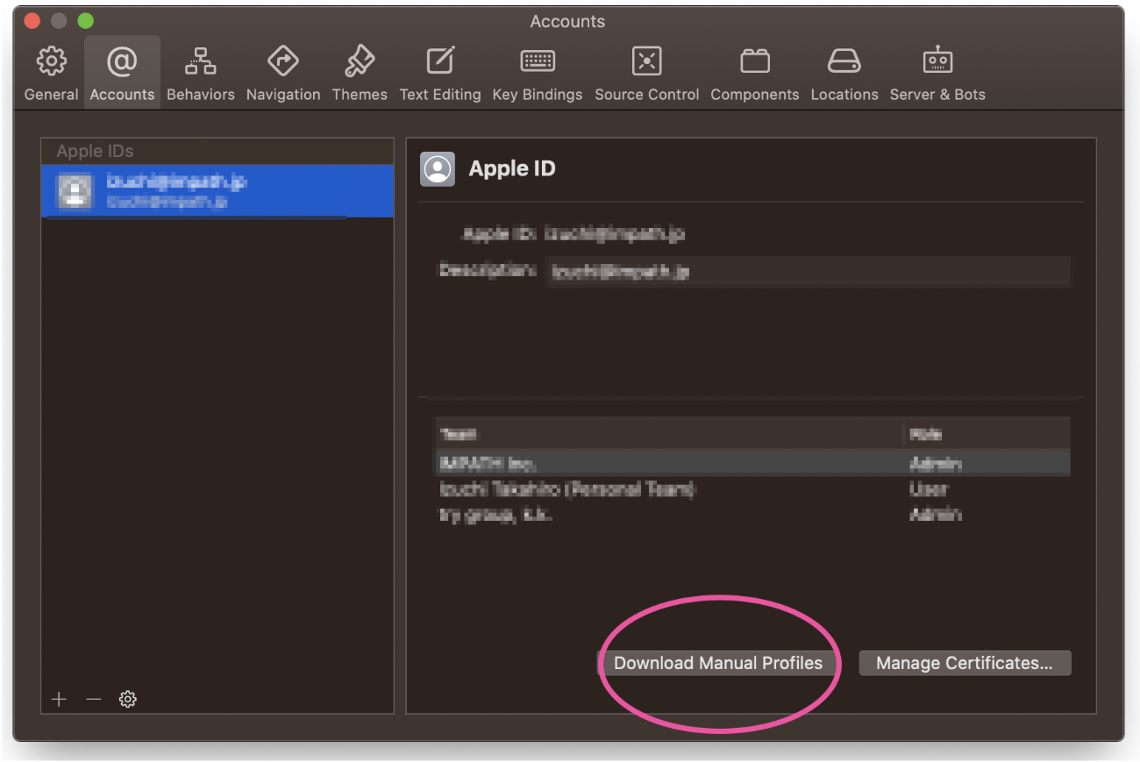Viewport: 1140px width, 762px height.
Task: Select the first team row with Admin role
Action: coord(752,463)
